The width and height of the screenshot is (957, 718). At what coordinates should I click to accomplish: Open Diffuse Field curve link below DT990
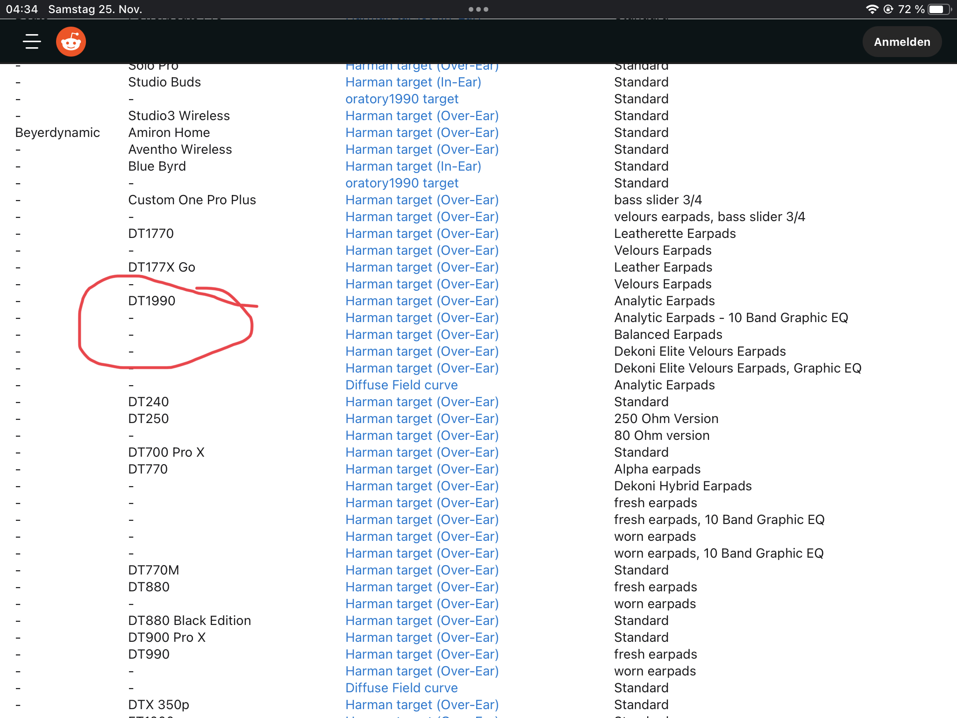401,688
